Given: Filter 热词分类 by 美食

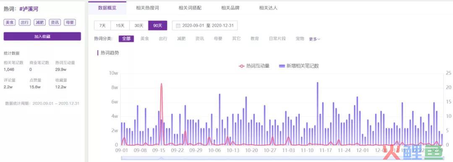Looking at the screenshot, I should [144, 39].
